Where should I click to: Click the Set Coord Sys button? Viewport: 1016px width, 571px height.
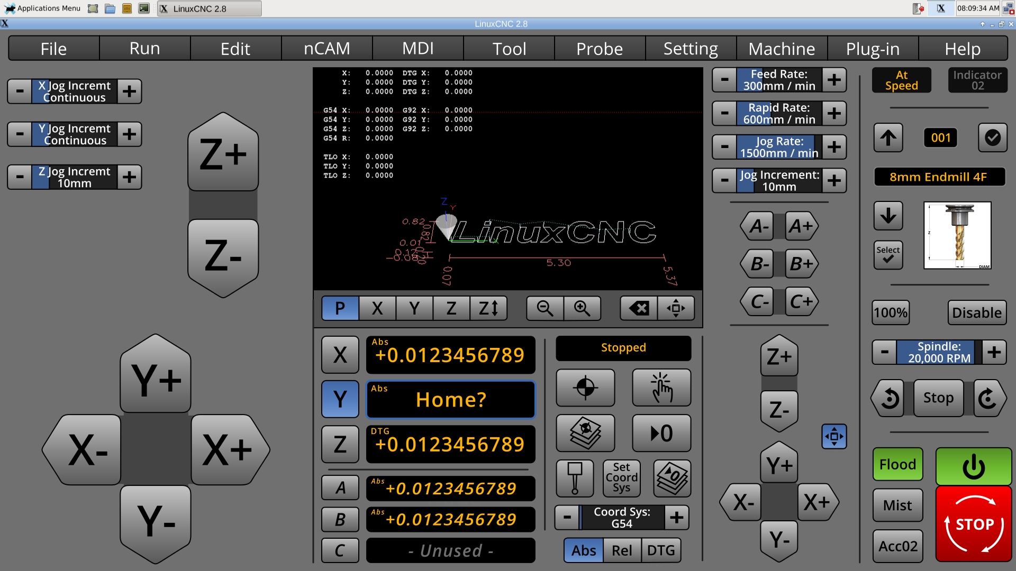tap(621, 478)
